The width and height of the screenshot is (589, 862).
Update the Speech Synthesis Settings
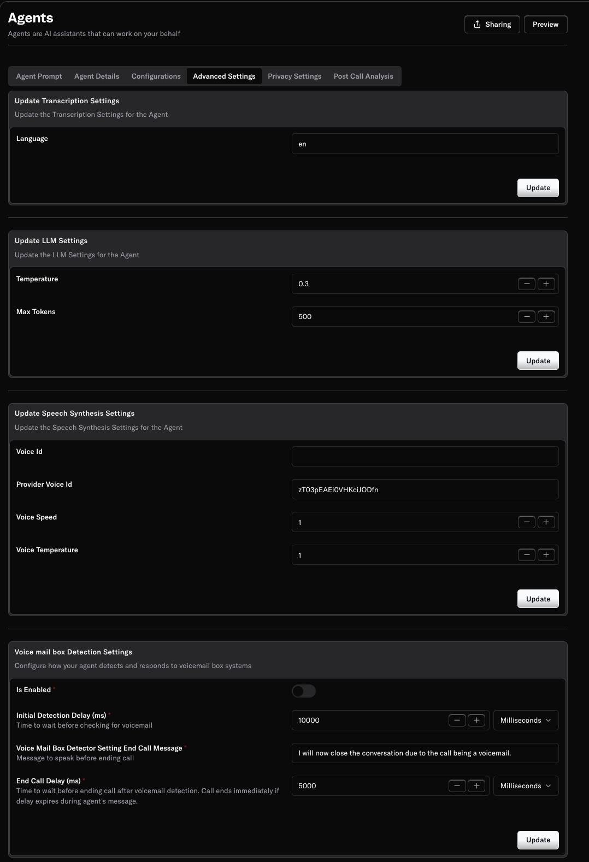coord(538,599)
